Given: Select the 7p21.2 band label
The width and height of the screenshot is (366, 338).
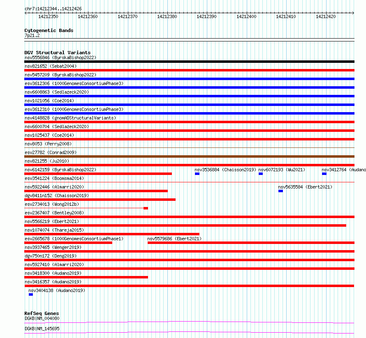Looking at the screenshot, I should pyautogui.click(x=32, y=35).
